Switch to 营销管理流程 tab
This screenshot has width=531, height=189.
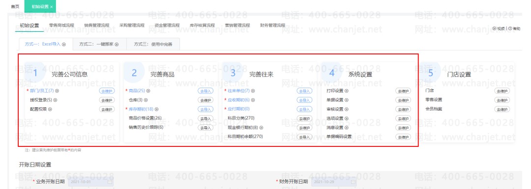[x=237, y=25]
